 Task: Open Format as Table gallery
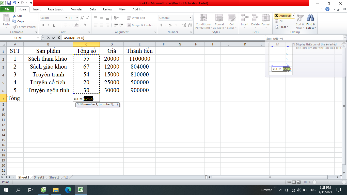tap(219, 22)
